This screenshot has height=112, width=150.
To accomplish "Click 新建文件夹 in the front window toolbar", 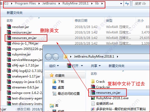I will point(117,66).
